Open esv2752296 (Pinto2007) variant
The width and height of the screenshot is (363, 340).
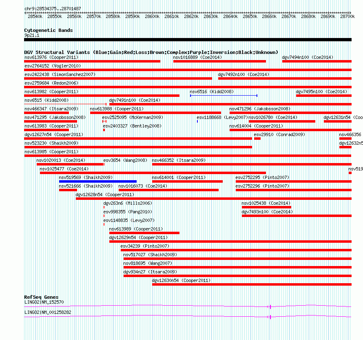[x=294, y=190]
